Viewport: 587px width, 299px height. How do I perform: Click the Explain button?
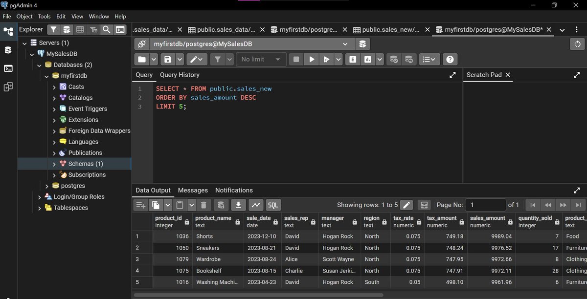click(x=352, y=59)
